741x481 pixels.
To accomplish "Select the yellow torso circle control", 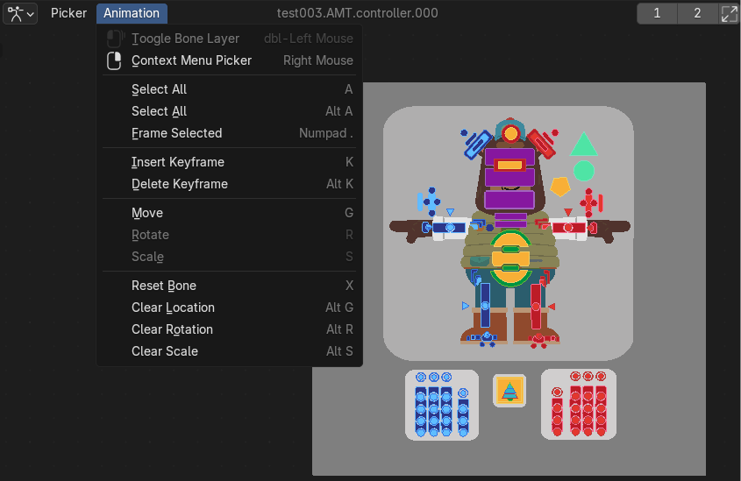I will pyautogui.click(x=510, y=257).
